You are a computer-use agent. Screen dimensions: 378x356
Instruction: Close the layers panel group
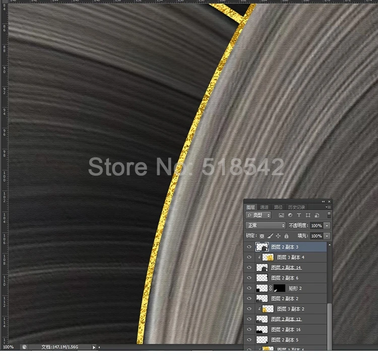329,201
